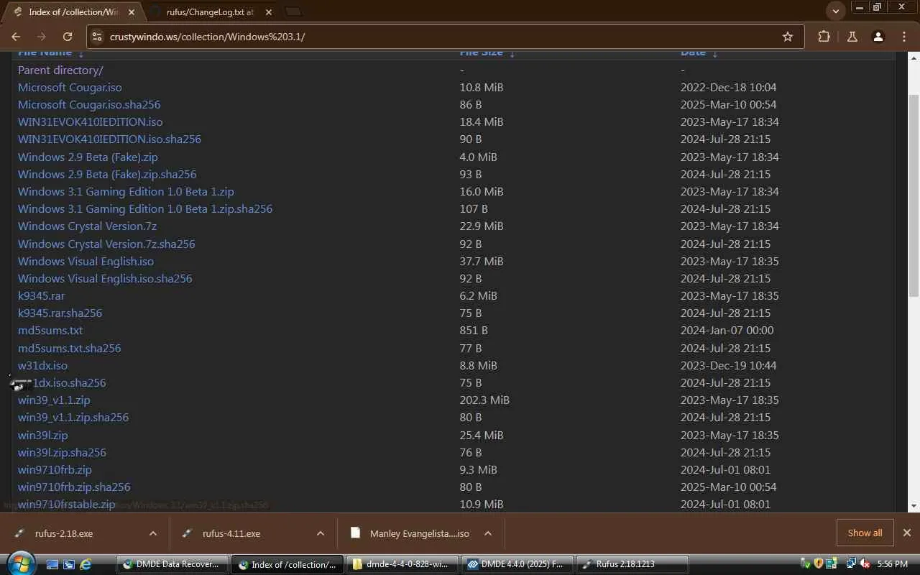Open the new tab button

[x=293, y=11]
